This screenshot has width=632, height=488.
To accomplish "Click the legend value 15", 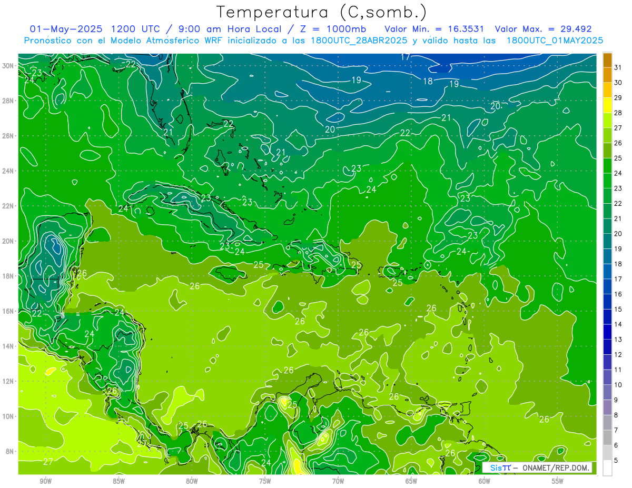I will point(618,309).
